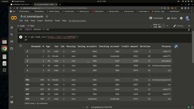Click the Colab CO logo
The width and height of the screenshot is (194, 109).
tap(14, 18)
